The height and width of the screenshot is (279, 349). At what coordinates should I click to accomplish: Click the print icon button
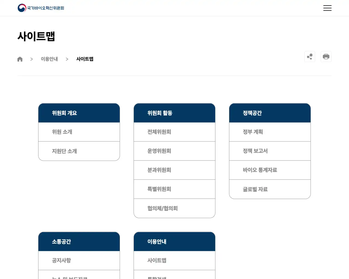[326, 57]
